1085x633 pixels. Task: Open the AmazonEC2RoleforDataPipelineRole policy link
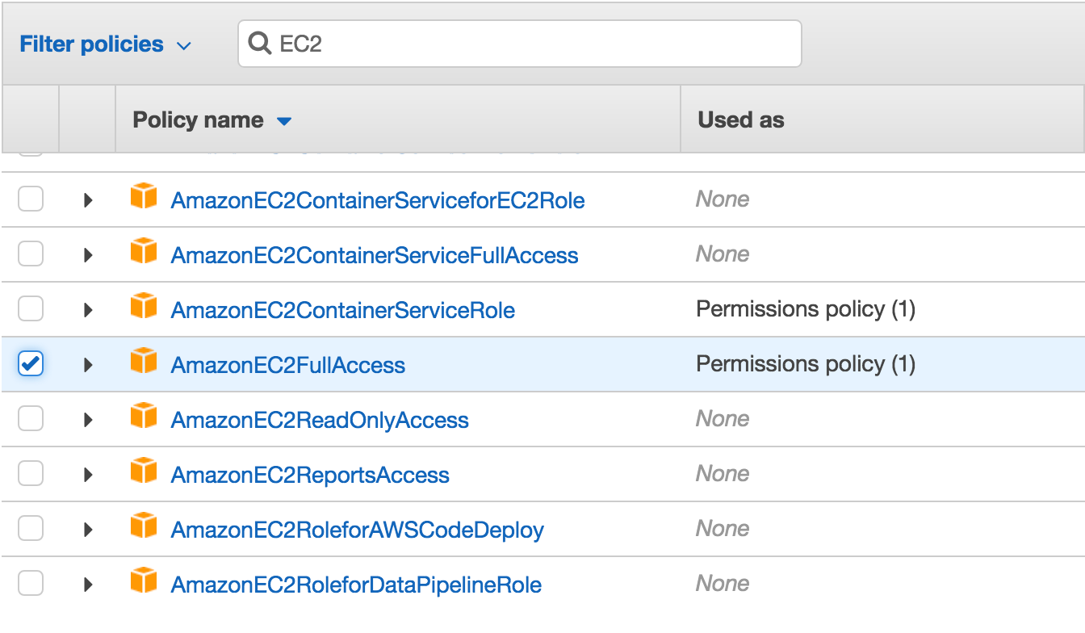pyautogui.click(x=356, y=585)
